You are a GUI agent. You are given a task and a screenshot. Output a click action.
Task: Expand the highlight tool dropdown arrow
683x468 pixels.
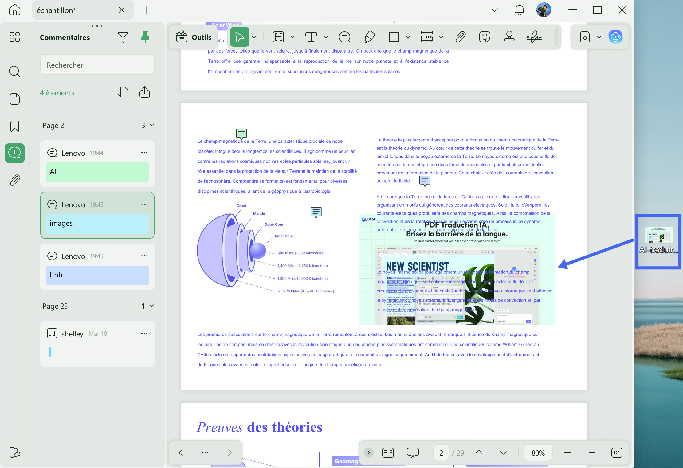point(292,37)
